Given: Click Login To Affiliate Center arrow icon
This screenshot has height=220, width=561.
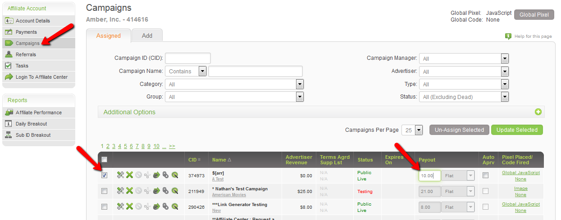Looking at the screenshot, I should pyautogui.click(x=9, y=77).
